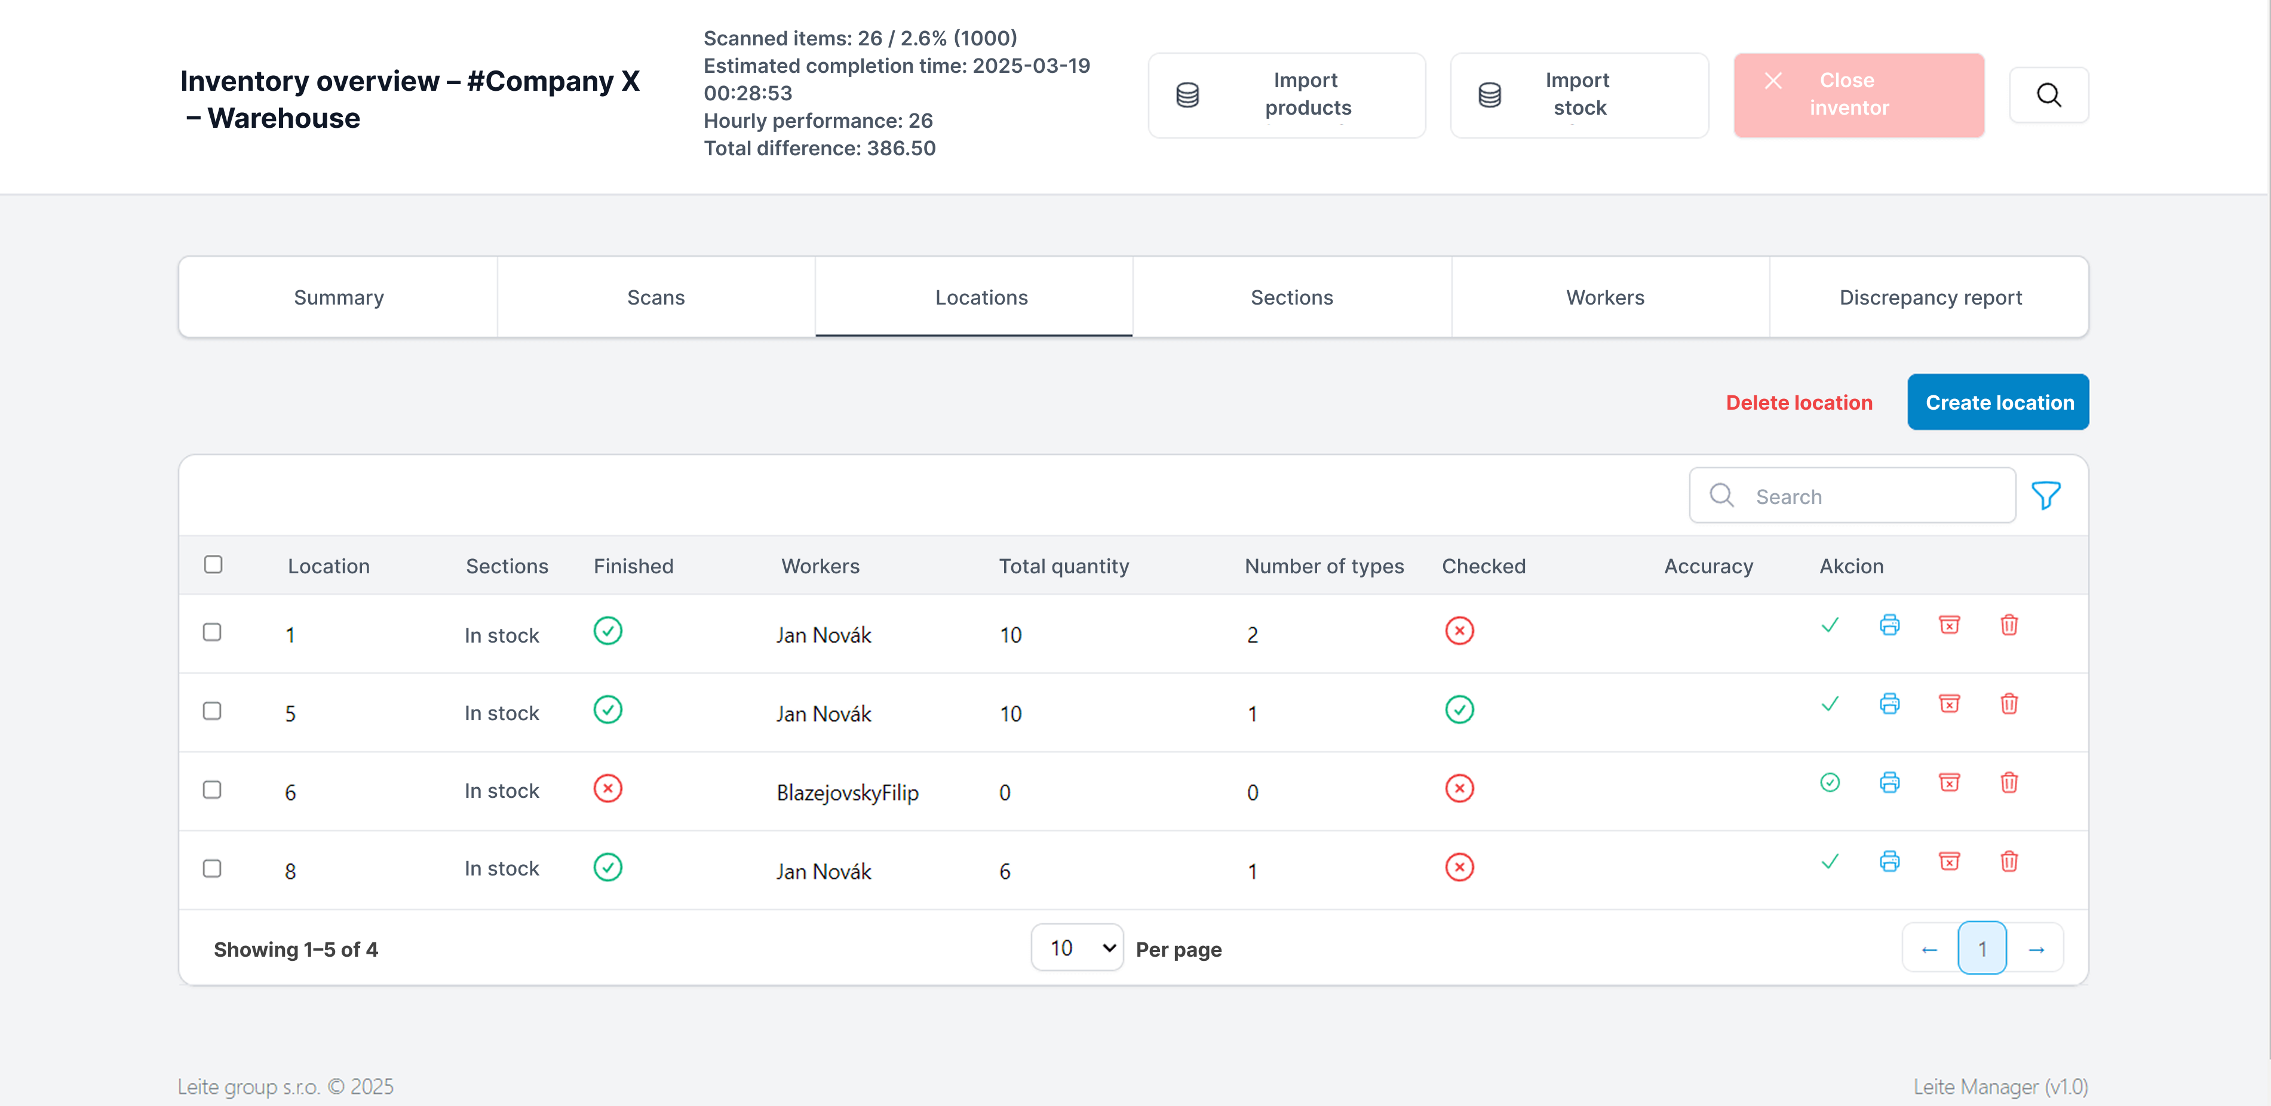Viewport: 2271px width, 1106px height.
Task: Print location 1 using printer icon
Action: [x=1888, y=625]
